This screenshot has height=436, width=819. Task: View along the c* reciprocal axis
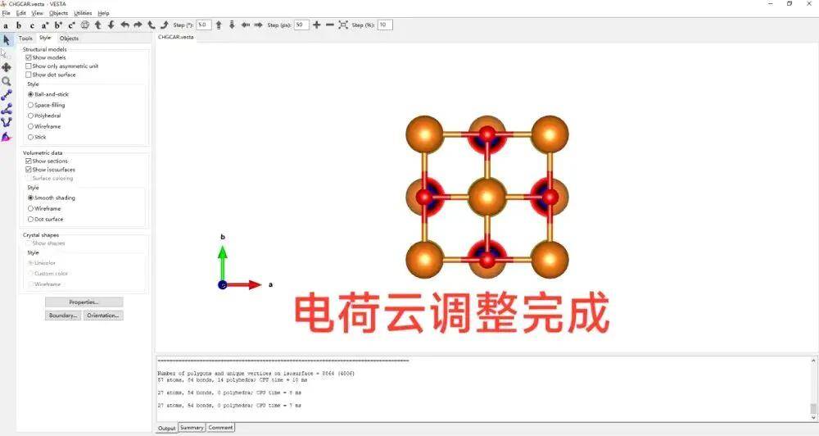(x=71, y=25)
